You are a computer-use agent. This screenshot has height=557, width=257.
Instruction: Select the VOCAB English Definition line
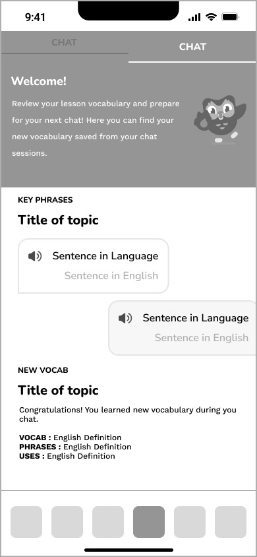click(x=71, y=438)
